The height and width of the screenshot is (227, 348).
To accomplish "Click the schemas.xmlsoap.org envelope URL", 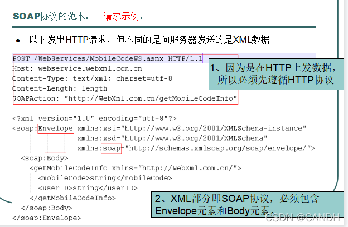I will coord(220,148).
